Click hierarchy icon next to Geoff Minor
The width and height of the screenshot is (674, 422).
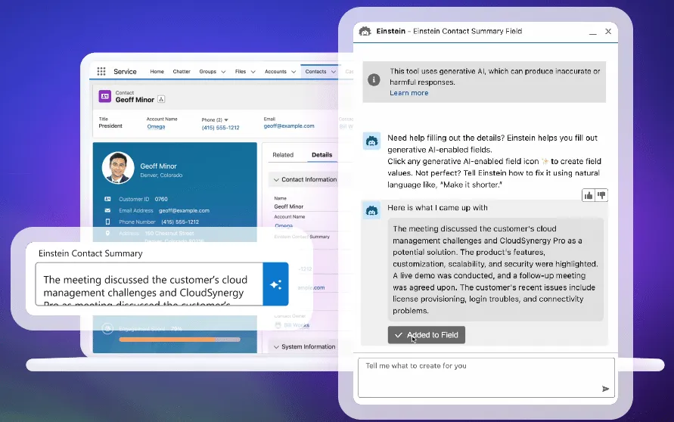click(x=161, y=99)
